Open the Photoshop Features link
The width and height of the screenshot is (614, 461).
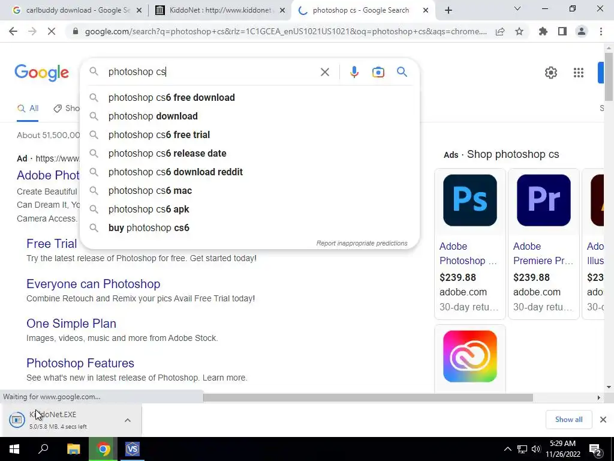(x=80, y=363)
